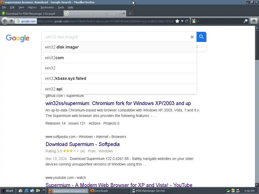Close the supermium browser download tab

click(x=123, y=13)
